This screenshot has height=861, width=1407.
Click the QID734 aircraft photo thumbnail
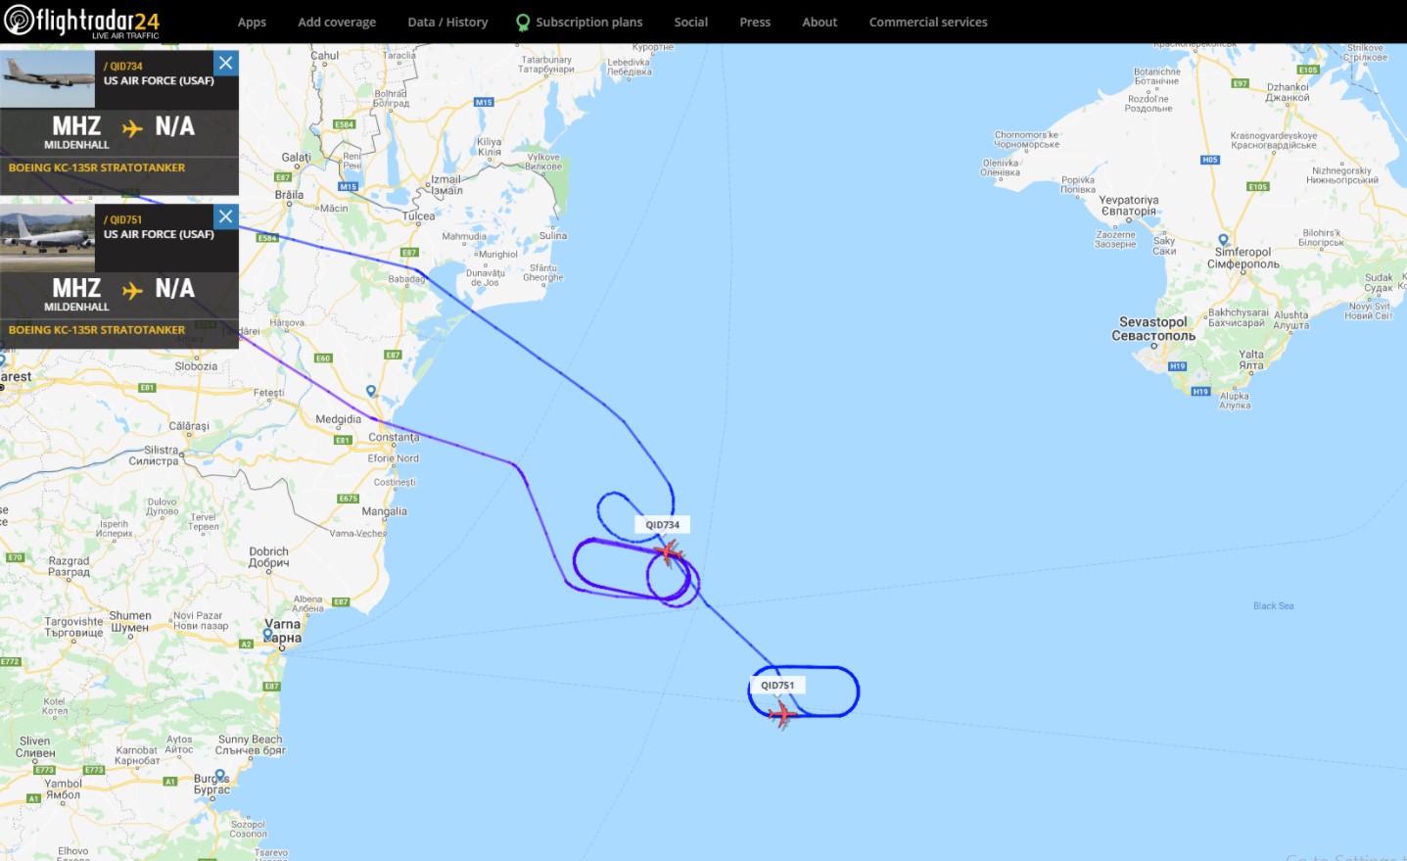(x=47, y=79)
